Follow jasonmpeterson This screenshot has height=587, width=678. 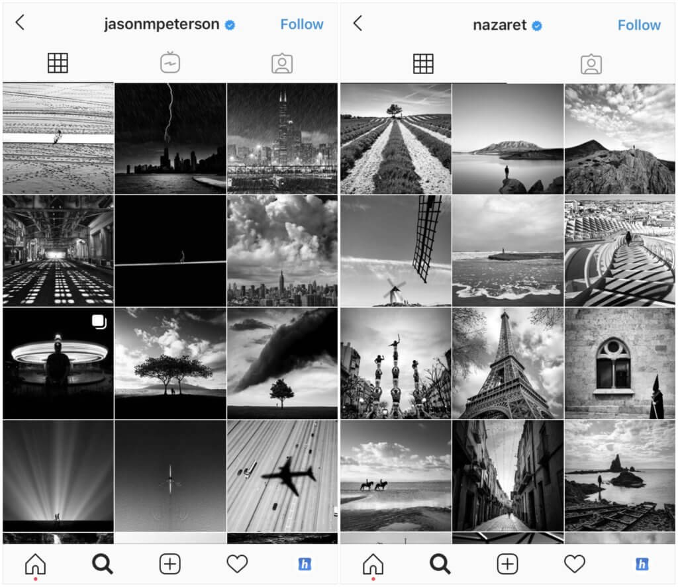tap(302, 24)
